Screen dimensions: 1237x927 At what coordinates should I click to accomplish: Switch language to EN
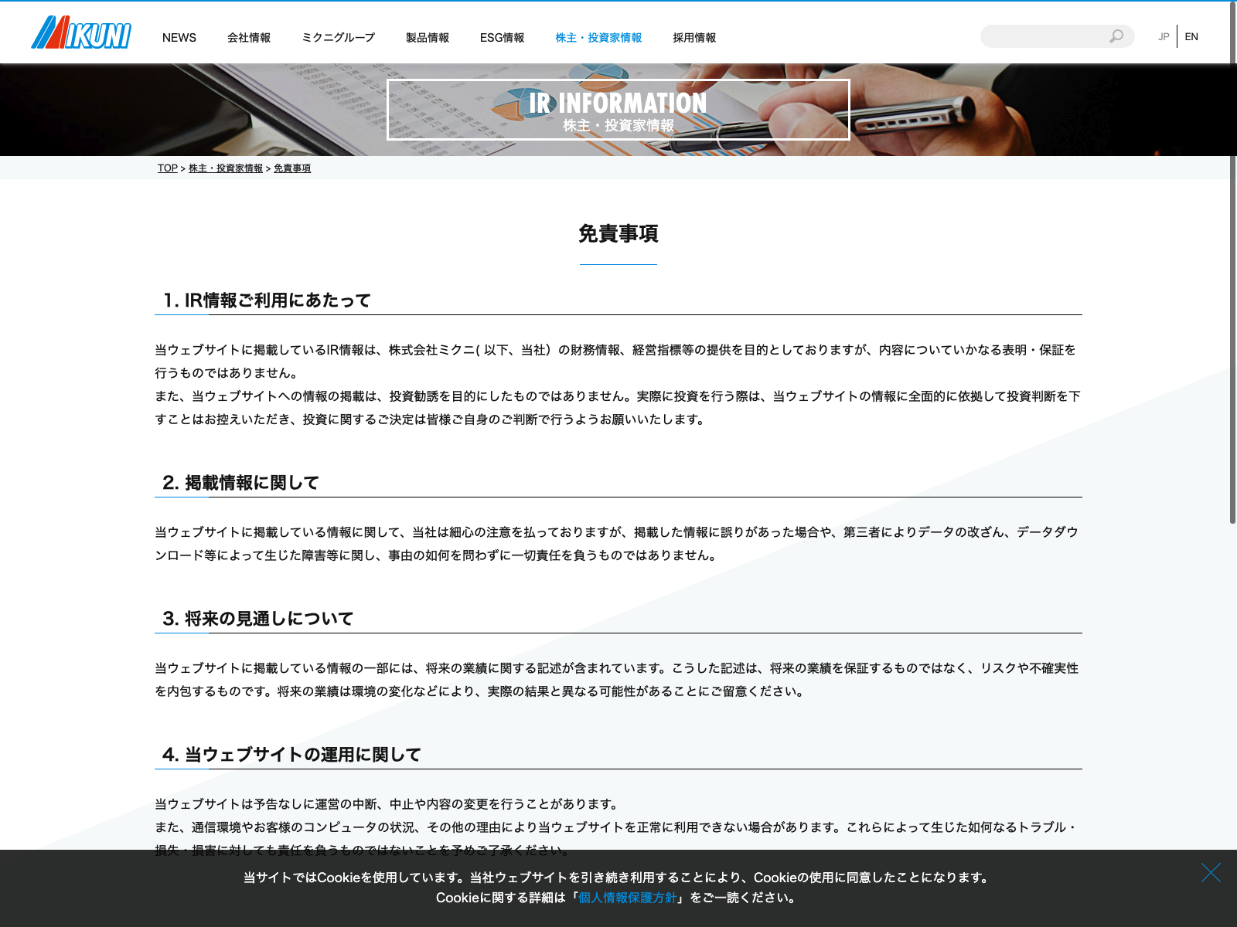[x=1191, y=37]
